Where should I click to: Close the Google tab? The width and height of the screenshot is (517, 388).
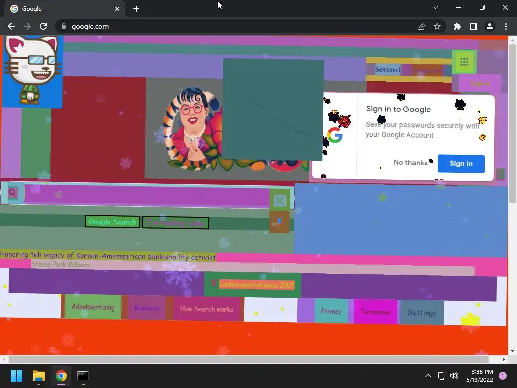point(117,9)
